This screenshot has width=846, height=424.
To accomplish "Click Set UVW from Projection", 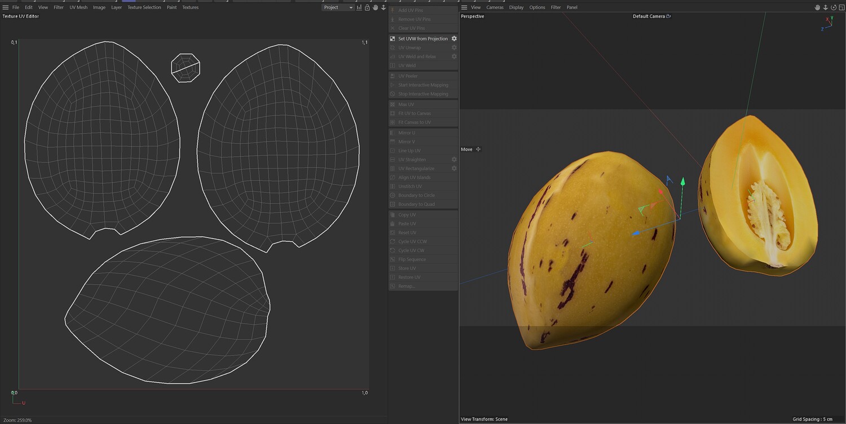I will 423,38.
